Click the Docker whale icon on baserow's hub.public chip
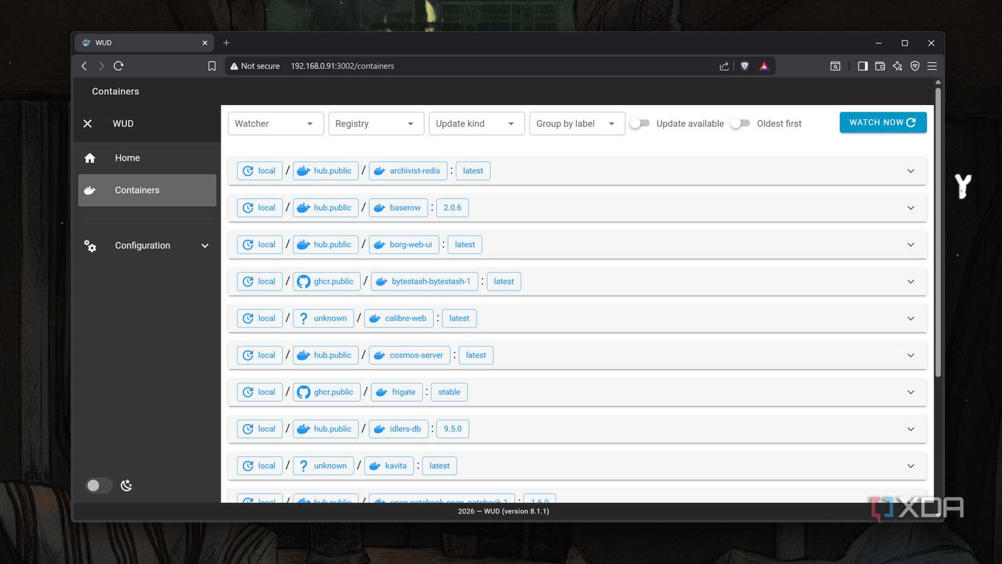Image resolution: width=1002 pixels, height=564 pixels. point(303,207)
